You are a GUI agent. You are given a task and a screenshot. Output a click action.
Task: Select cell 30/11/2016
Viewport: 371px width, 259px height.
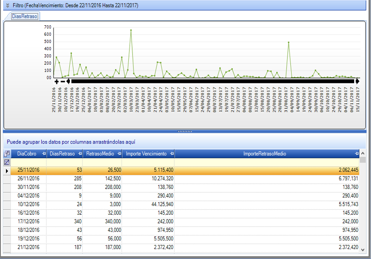(29, 187)
